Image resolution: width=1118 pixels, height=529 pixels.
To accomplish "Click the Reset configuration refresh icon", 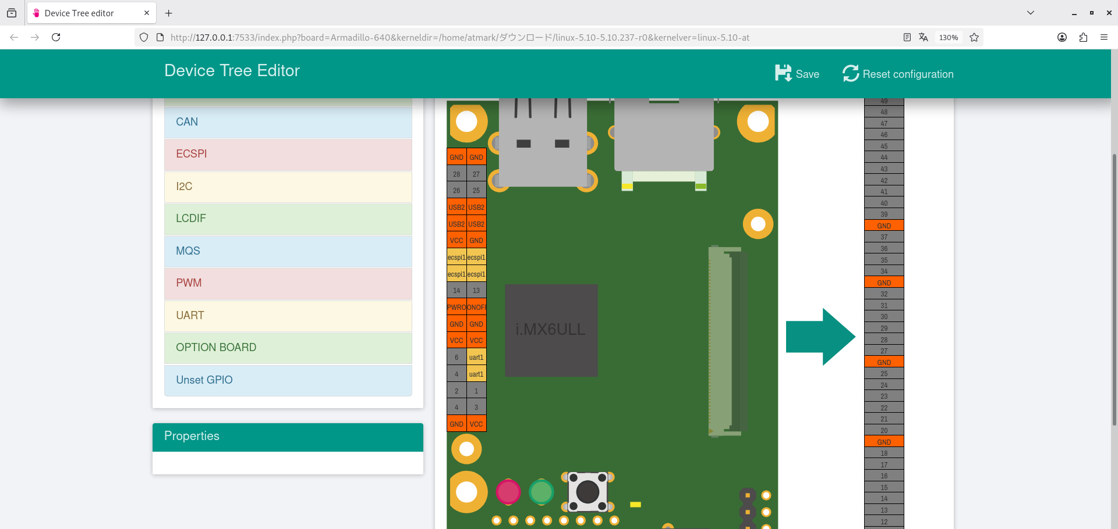I will [851, 73].
